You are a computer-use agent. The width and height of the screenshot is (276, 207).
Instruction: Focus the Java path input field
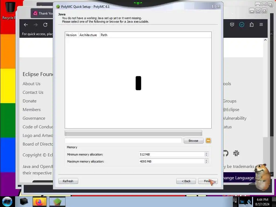(x=123, y=140)
